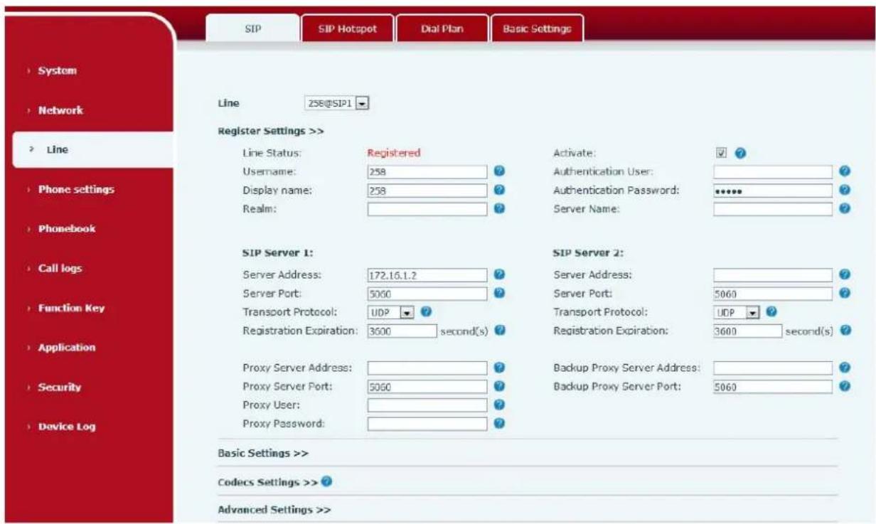Click help icon next to Codecs Settings
Viewport: 876px width, 524px height.
tap(326, 482)
